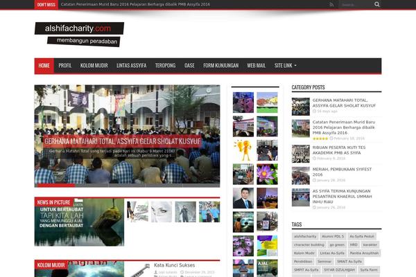Open thumbnail beside Meriah Pembukaan Syifest

point(301,176)
